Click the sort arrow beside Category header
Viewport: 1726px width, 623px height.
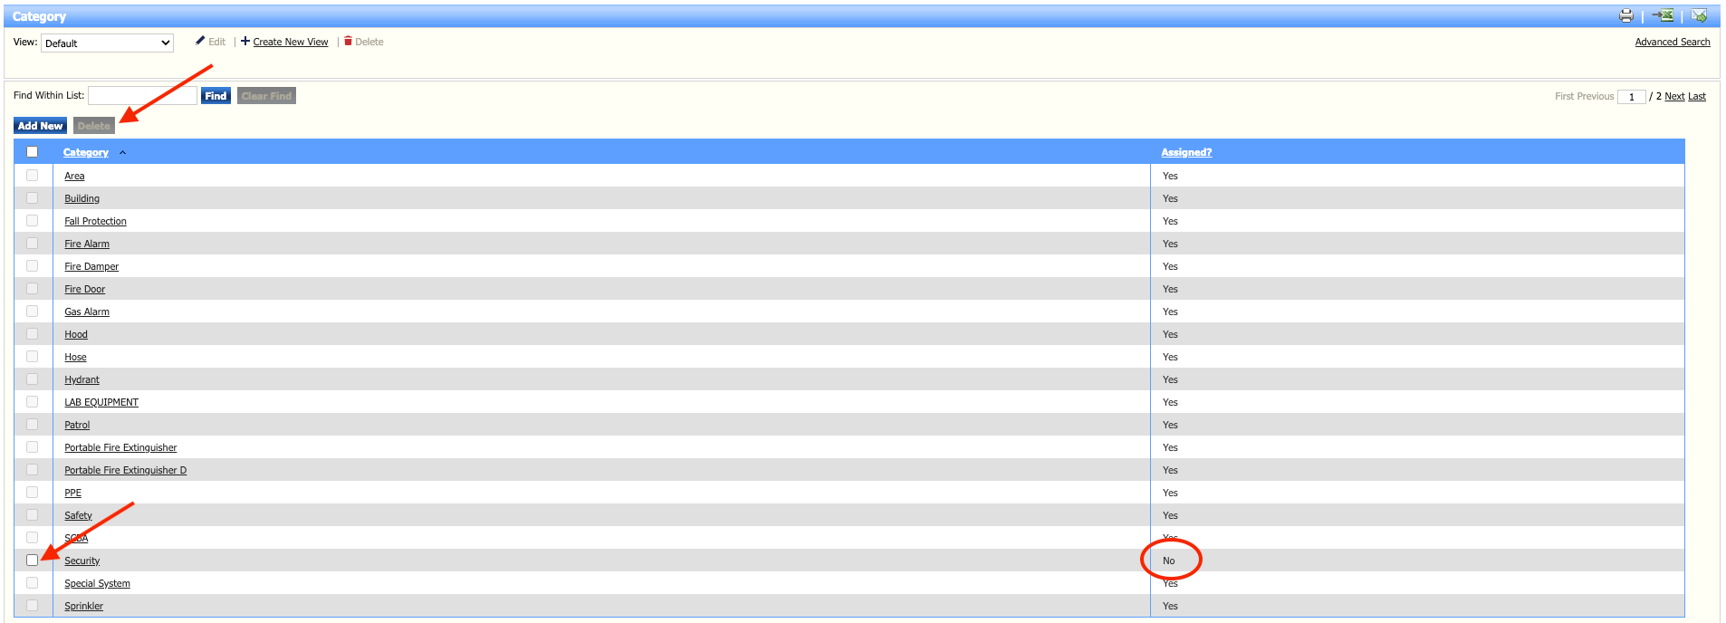coord(122,153)
